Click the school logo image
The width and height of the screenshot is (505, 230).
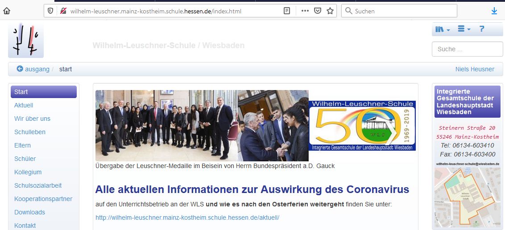[x=26, y=40]
